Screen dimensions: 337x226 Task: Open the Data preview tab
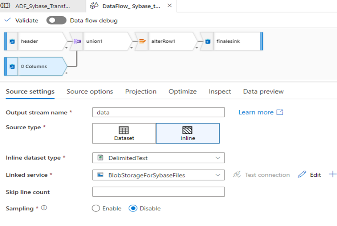(x=263, y=92)
